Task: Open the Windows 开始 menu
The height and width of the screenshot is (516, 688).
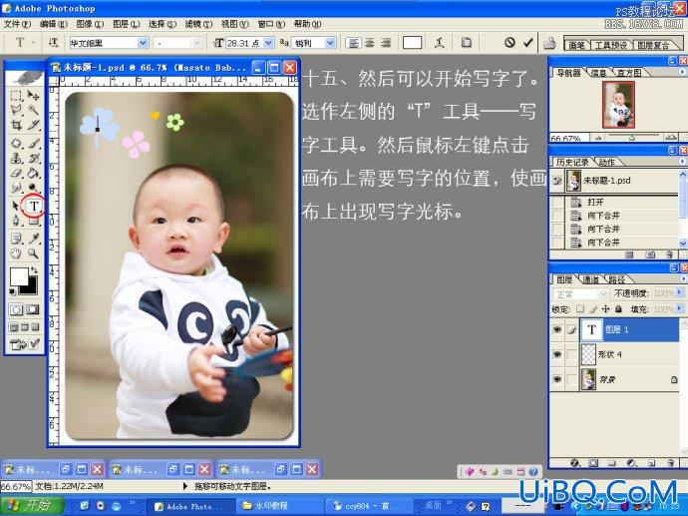Action: pos(32,505)
